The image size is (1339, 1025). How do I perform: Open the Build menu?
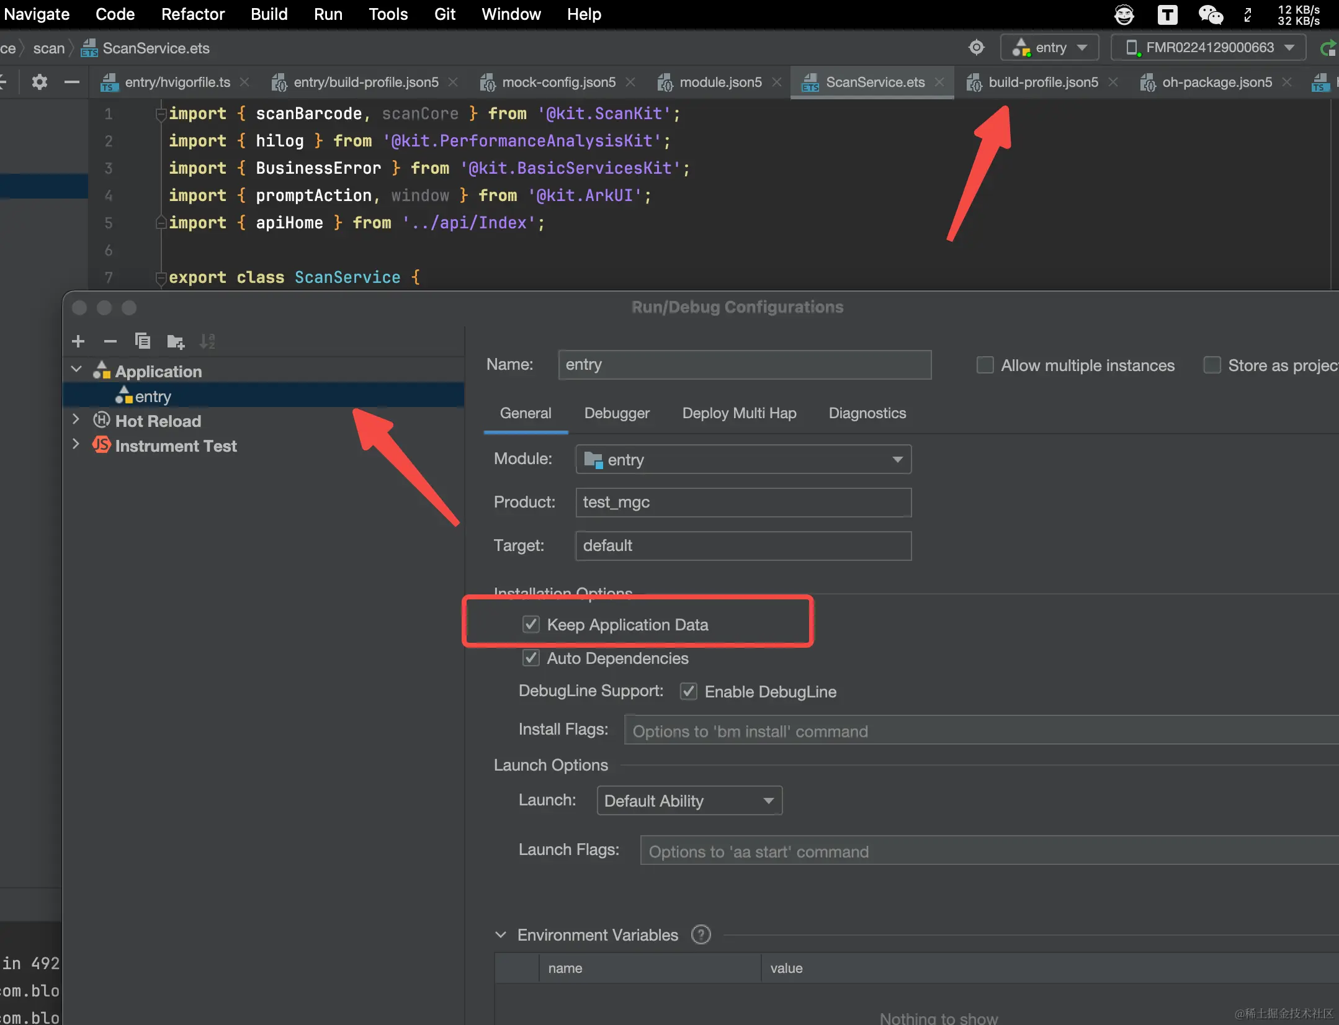pos(269,14)
